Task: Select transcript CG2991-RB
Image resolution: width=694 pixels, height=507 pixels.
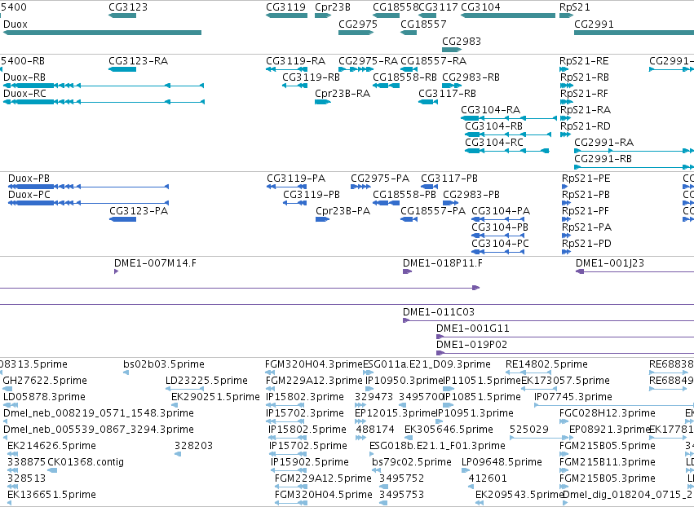Action: (603, 159)
